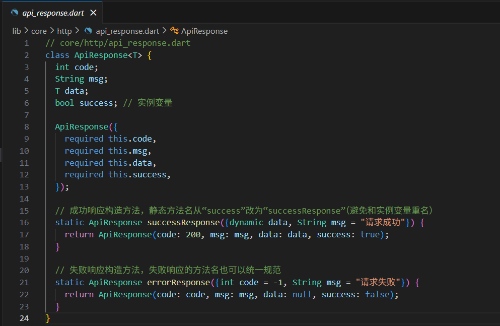
Task: Click the "successResponse" method name on line 16
Action: [183, 223]
